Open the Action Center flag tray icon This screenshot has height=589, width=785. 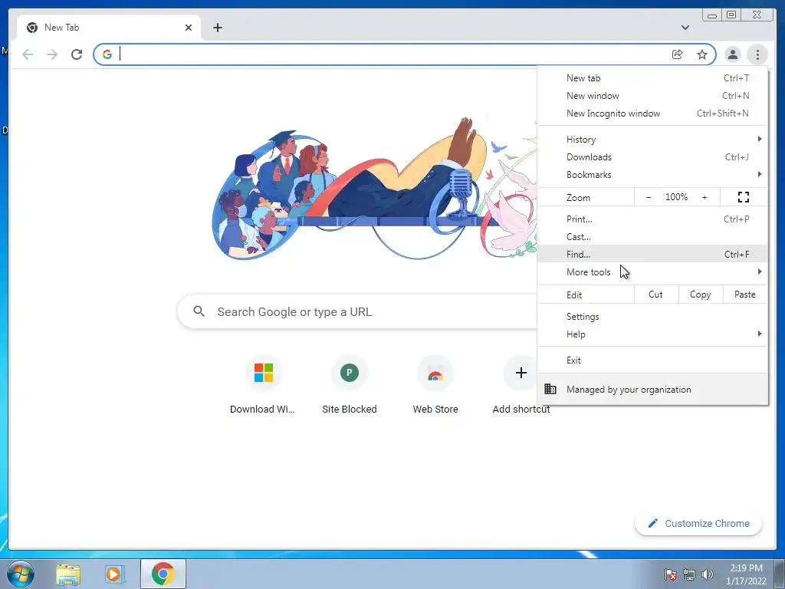(670, 574)
